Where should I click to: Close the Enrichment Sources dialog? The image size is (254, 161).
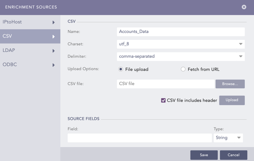click(244, 7)
